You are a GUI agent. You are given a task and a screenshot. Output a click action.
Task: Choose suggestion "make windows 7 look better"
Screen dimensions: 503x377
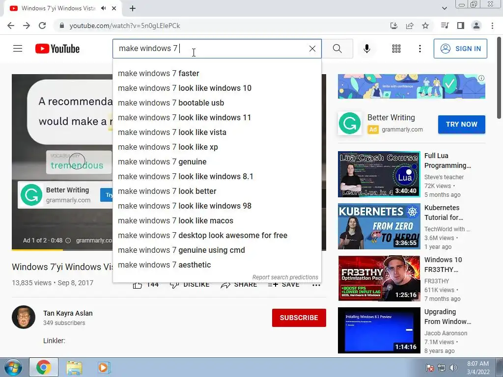pyautogui.click(x=217, y=191)
